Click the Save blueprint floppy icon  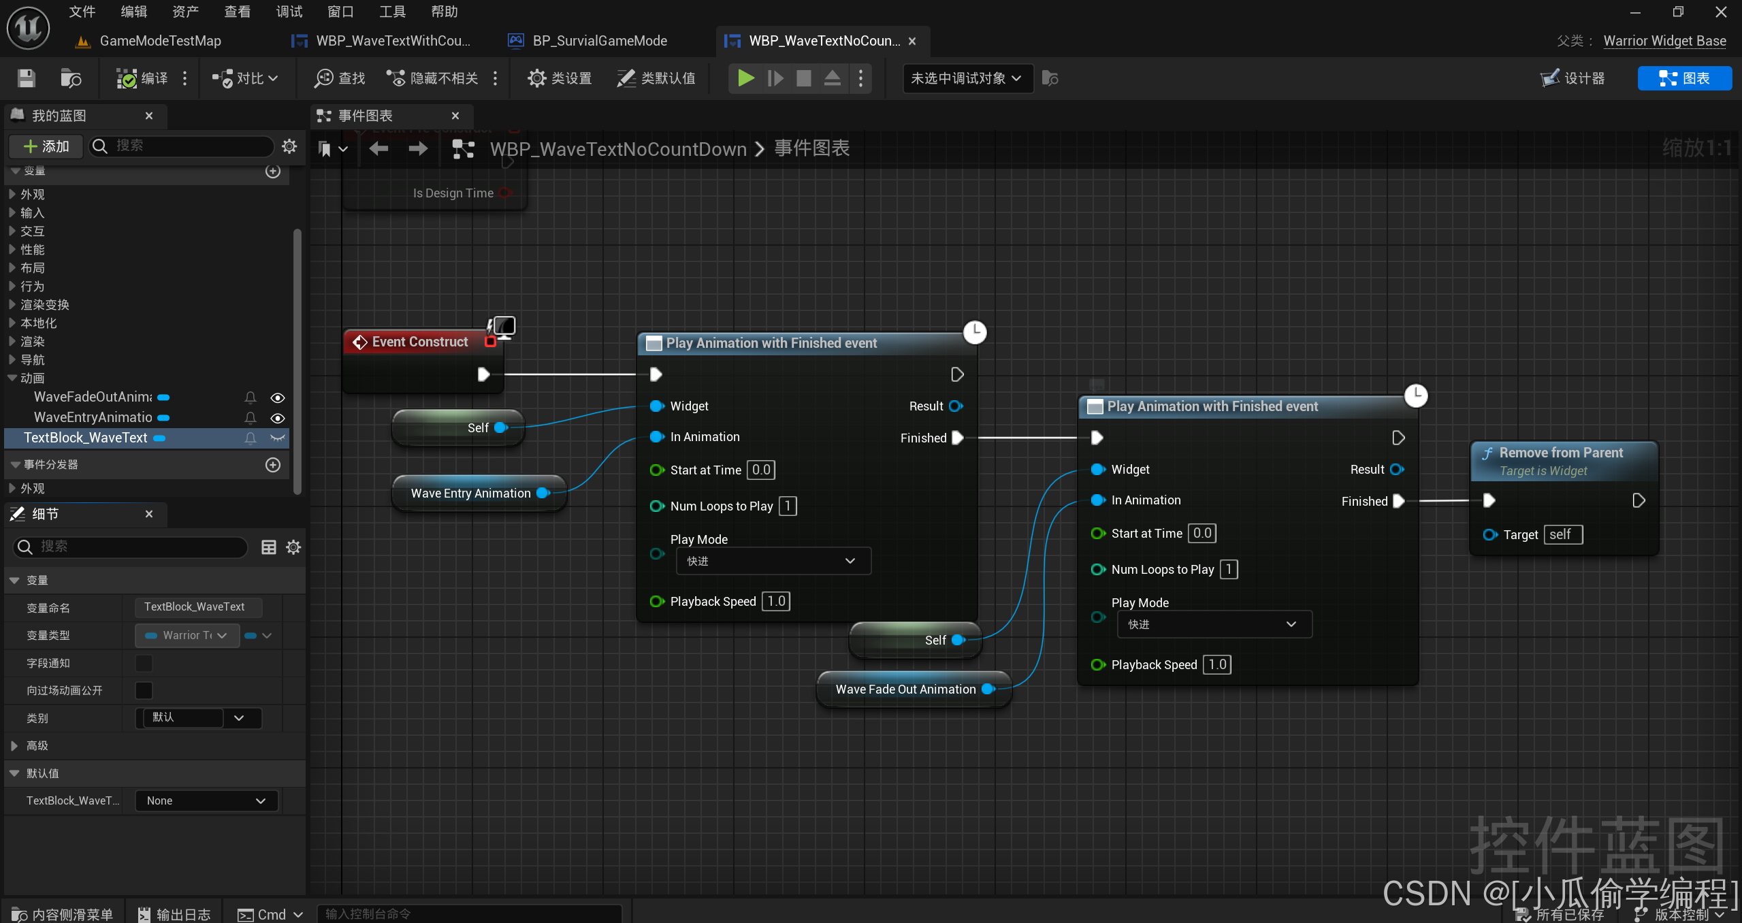click(x=26, y=78)
